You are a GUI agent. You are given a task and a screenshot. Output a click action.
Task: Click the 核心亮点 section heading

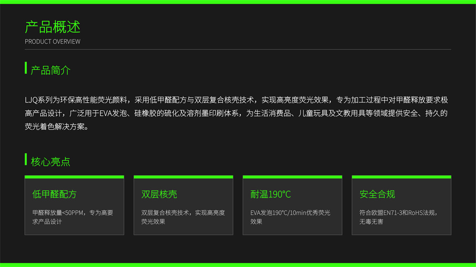coord(51,162)
